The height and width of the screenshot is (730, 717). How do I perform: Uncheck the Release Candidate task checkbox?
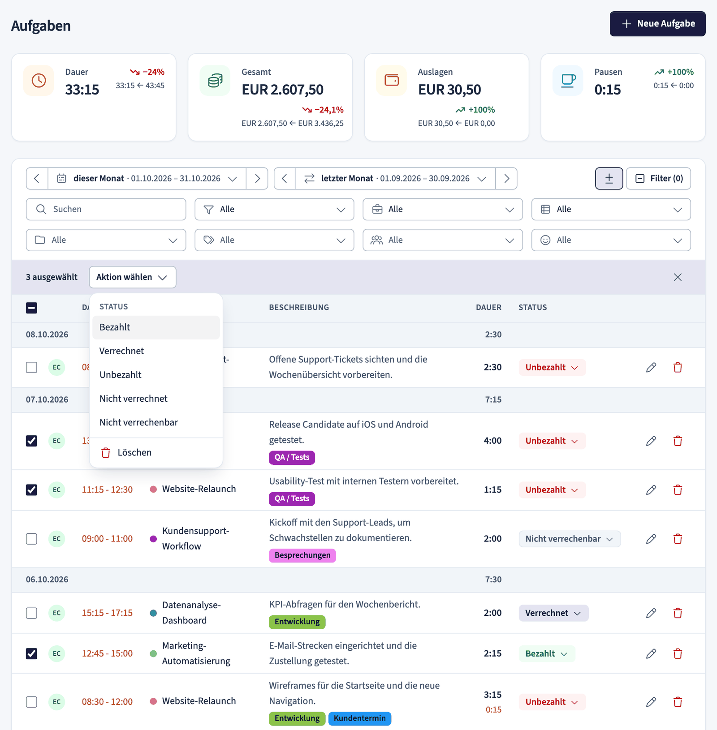[x=31, y=441]
